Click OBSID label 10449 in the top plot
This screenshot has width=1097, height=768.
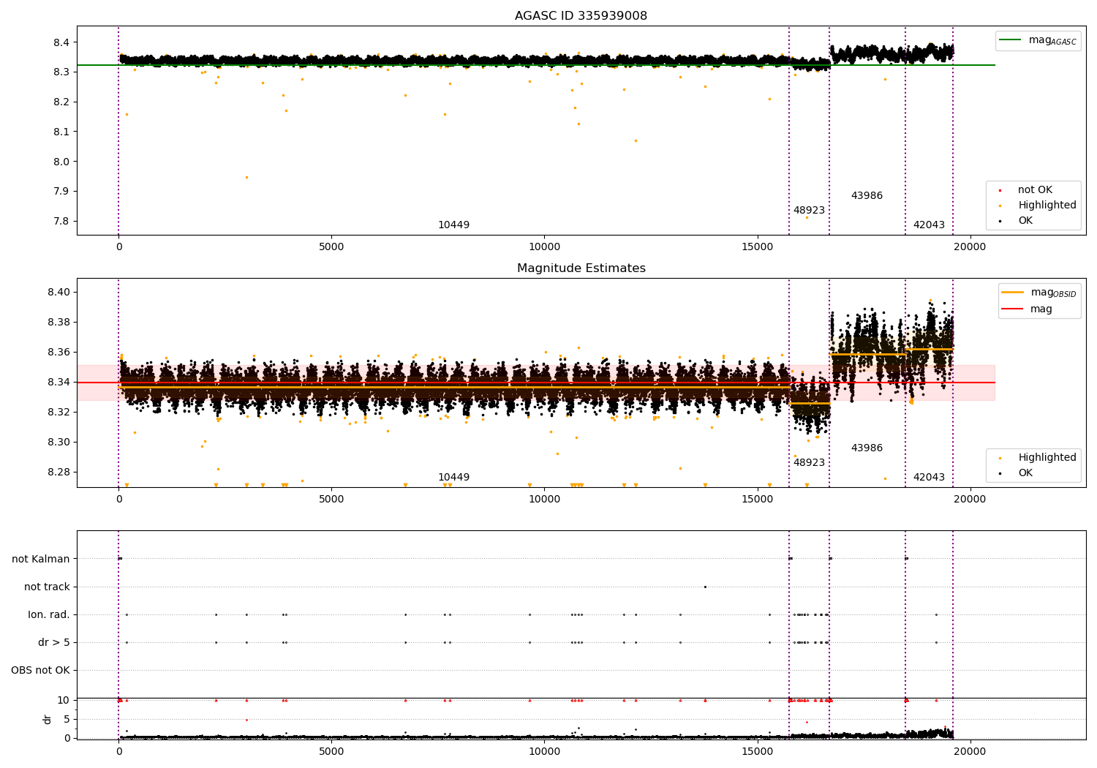[453, 225]
